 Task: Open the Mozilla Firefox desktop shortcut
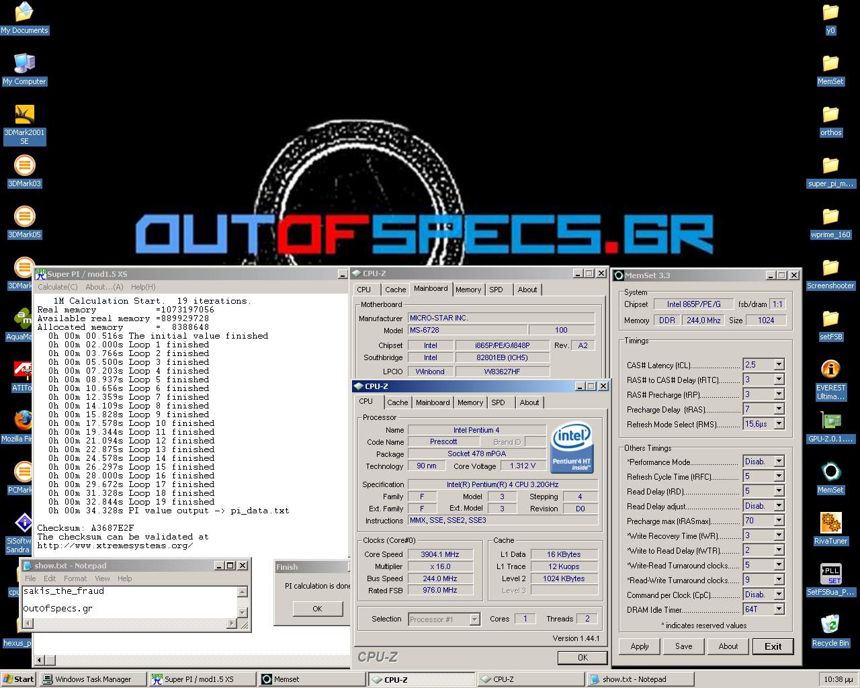[x=17, y=427]
